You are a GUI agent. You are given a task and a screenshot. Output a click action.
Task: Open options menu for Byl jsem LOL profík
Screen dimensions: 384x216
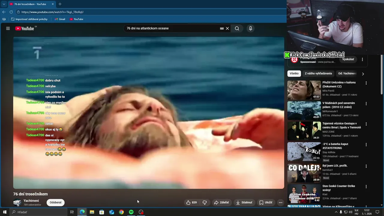pos(366,166)
